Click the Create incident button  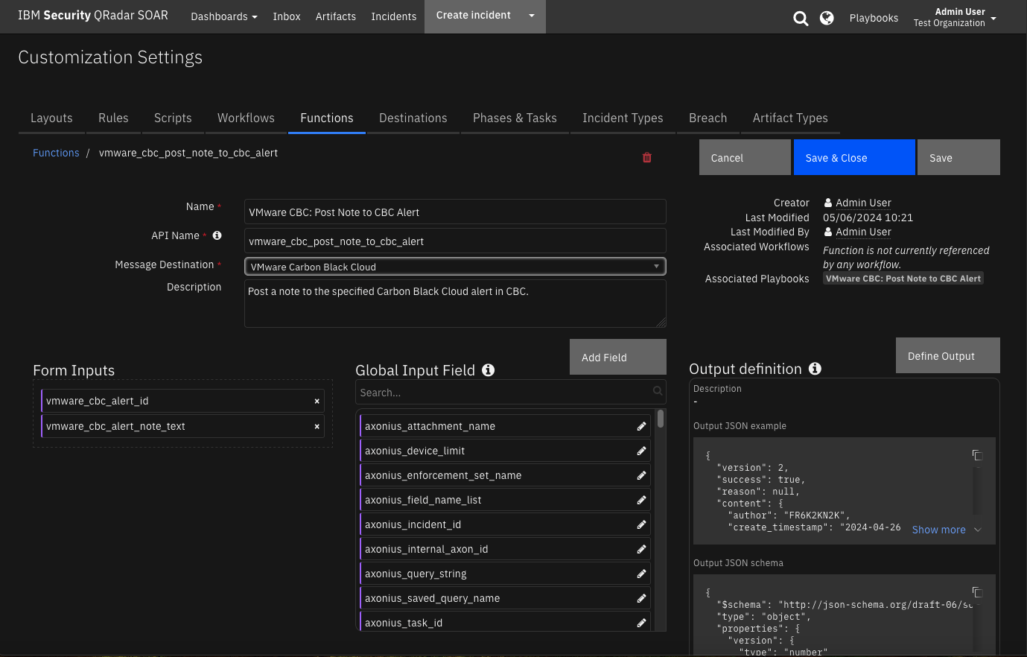[473, 16]
